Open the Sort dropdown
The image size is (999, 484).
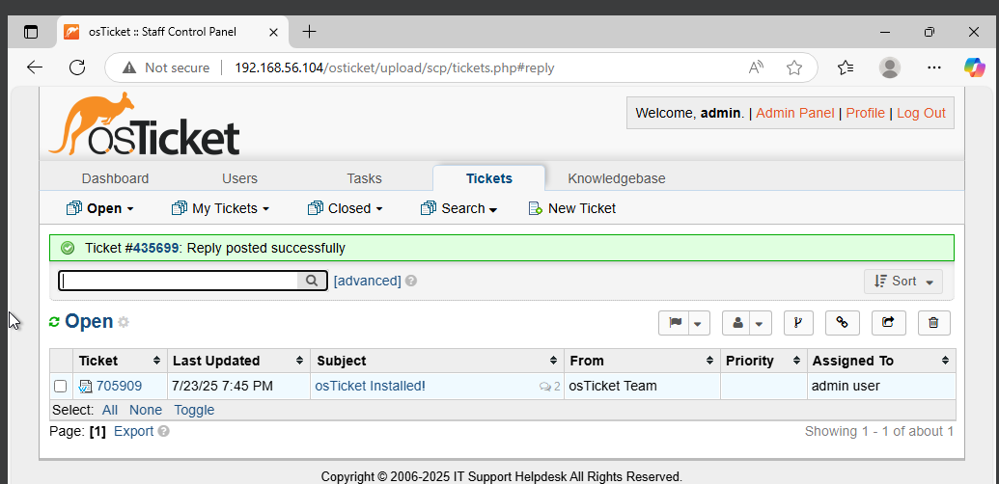[x=902, y=282]
